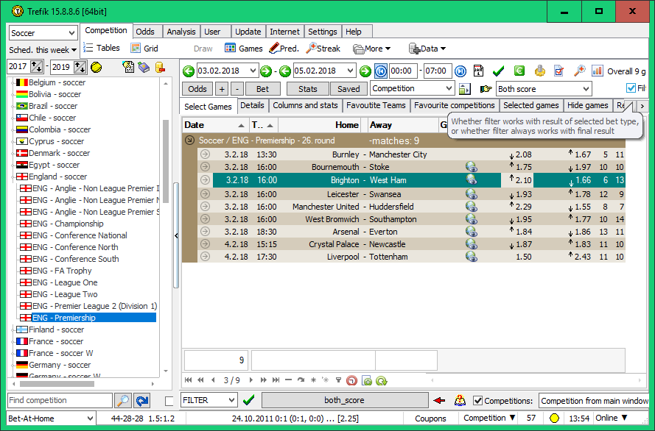Open web info globe for Bournemouth - Stoke
The image size is (655, 431).
(472, 167)
